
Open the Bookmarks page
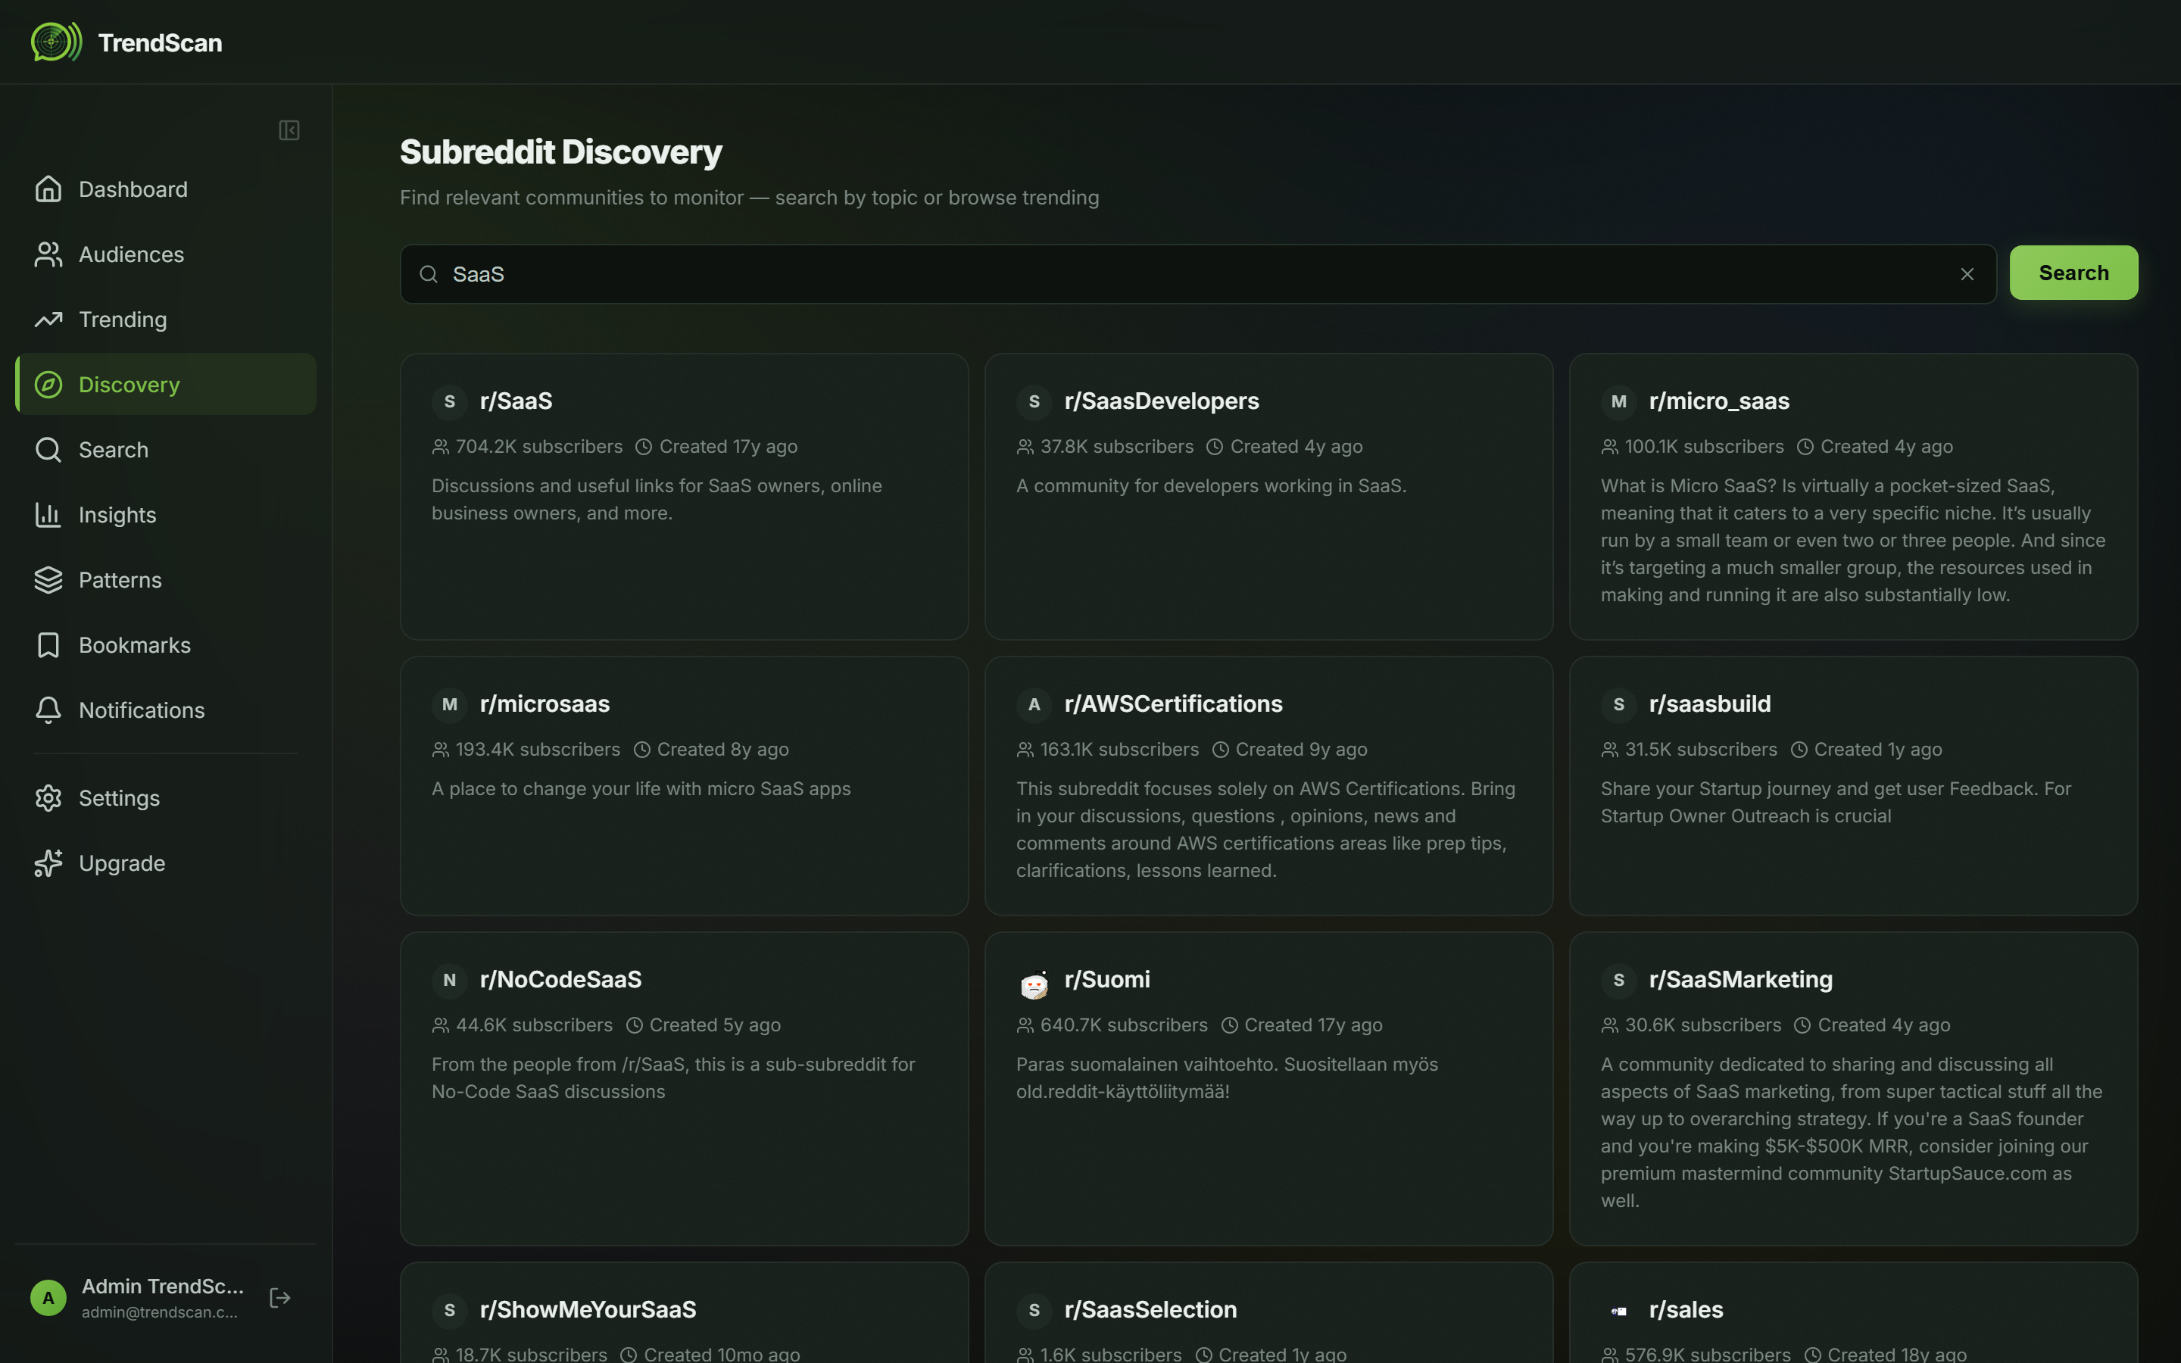click(x=166, y=644)
